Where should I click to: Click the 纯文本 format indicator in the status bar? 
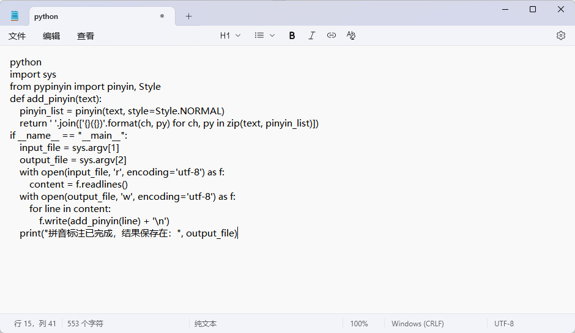[206, 324]
